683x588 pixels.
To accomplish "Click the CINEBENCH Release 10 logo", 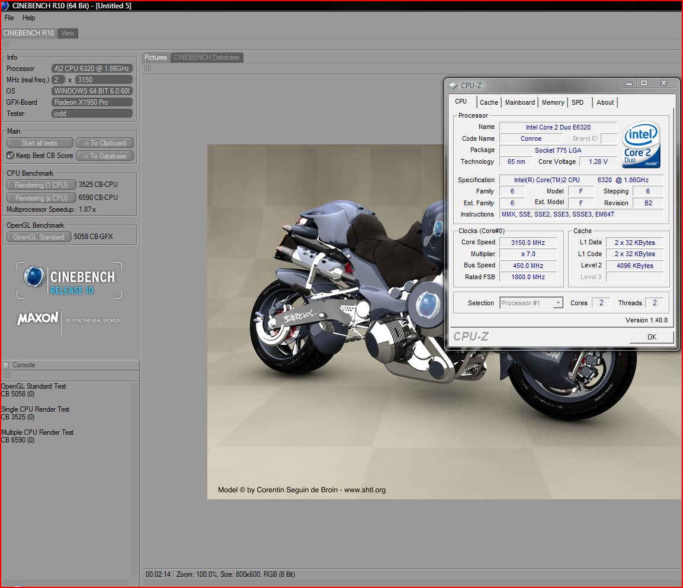I will 69,280.
